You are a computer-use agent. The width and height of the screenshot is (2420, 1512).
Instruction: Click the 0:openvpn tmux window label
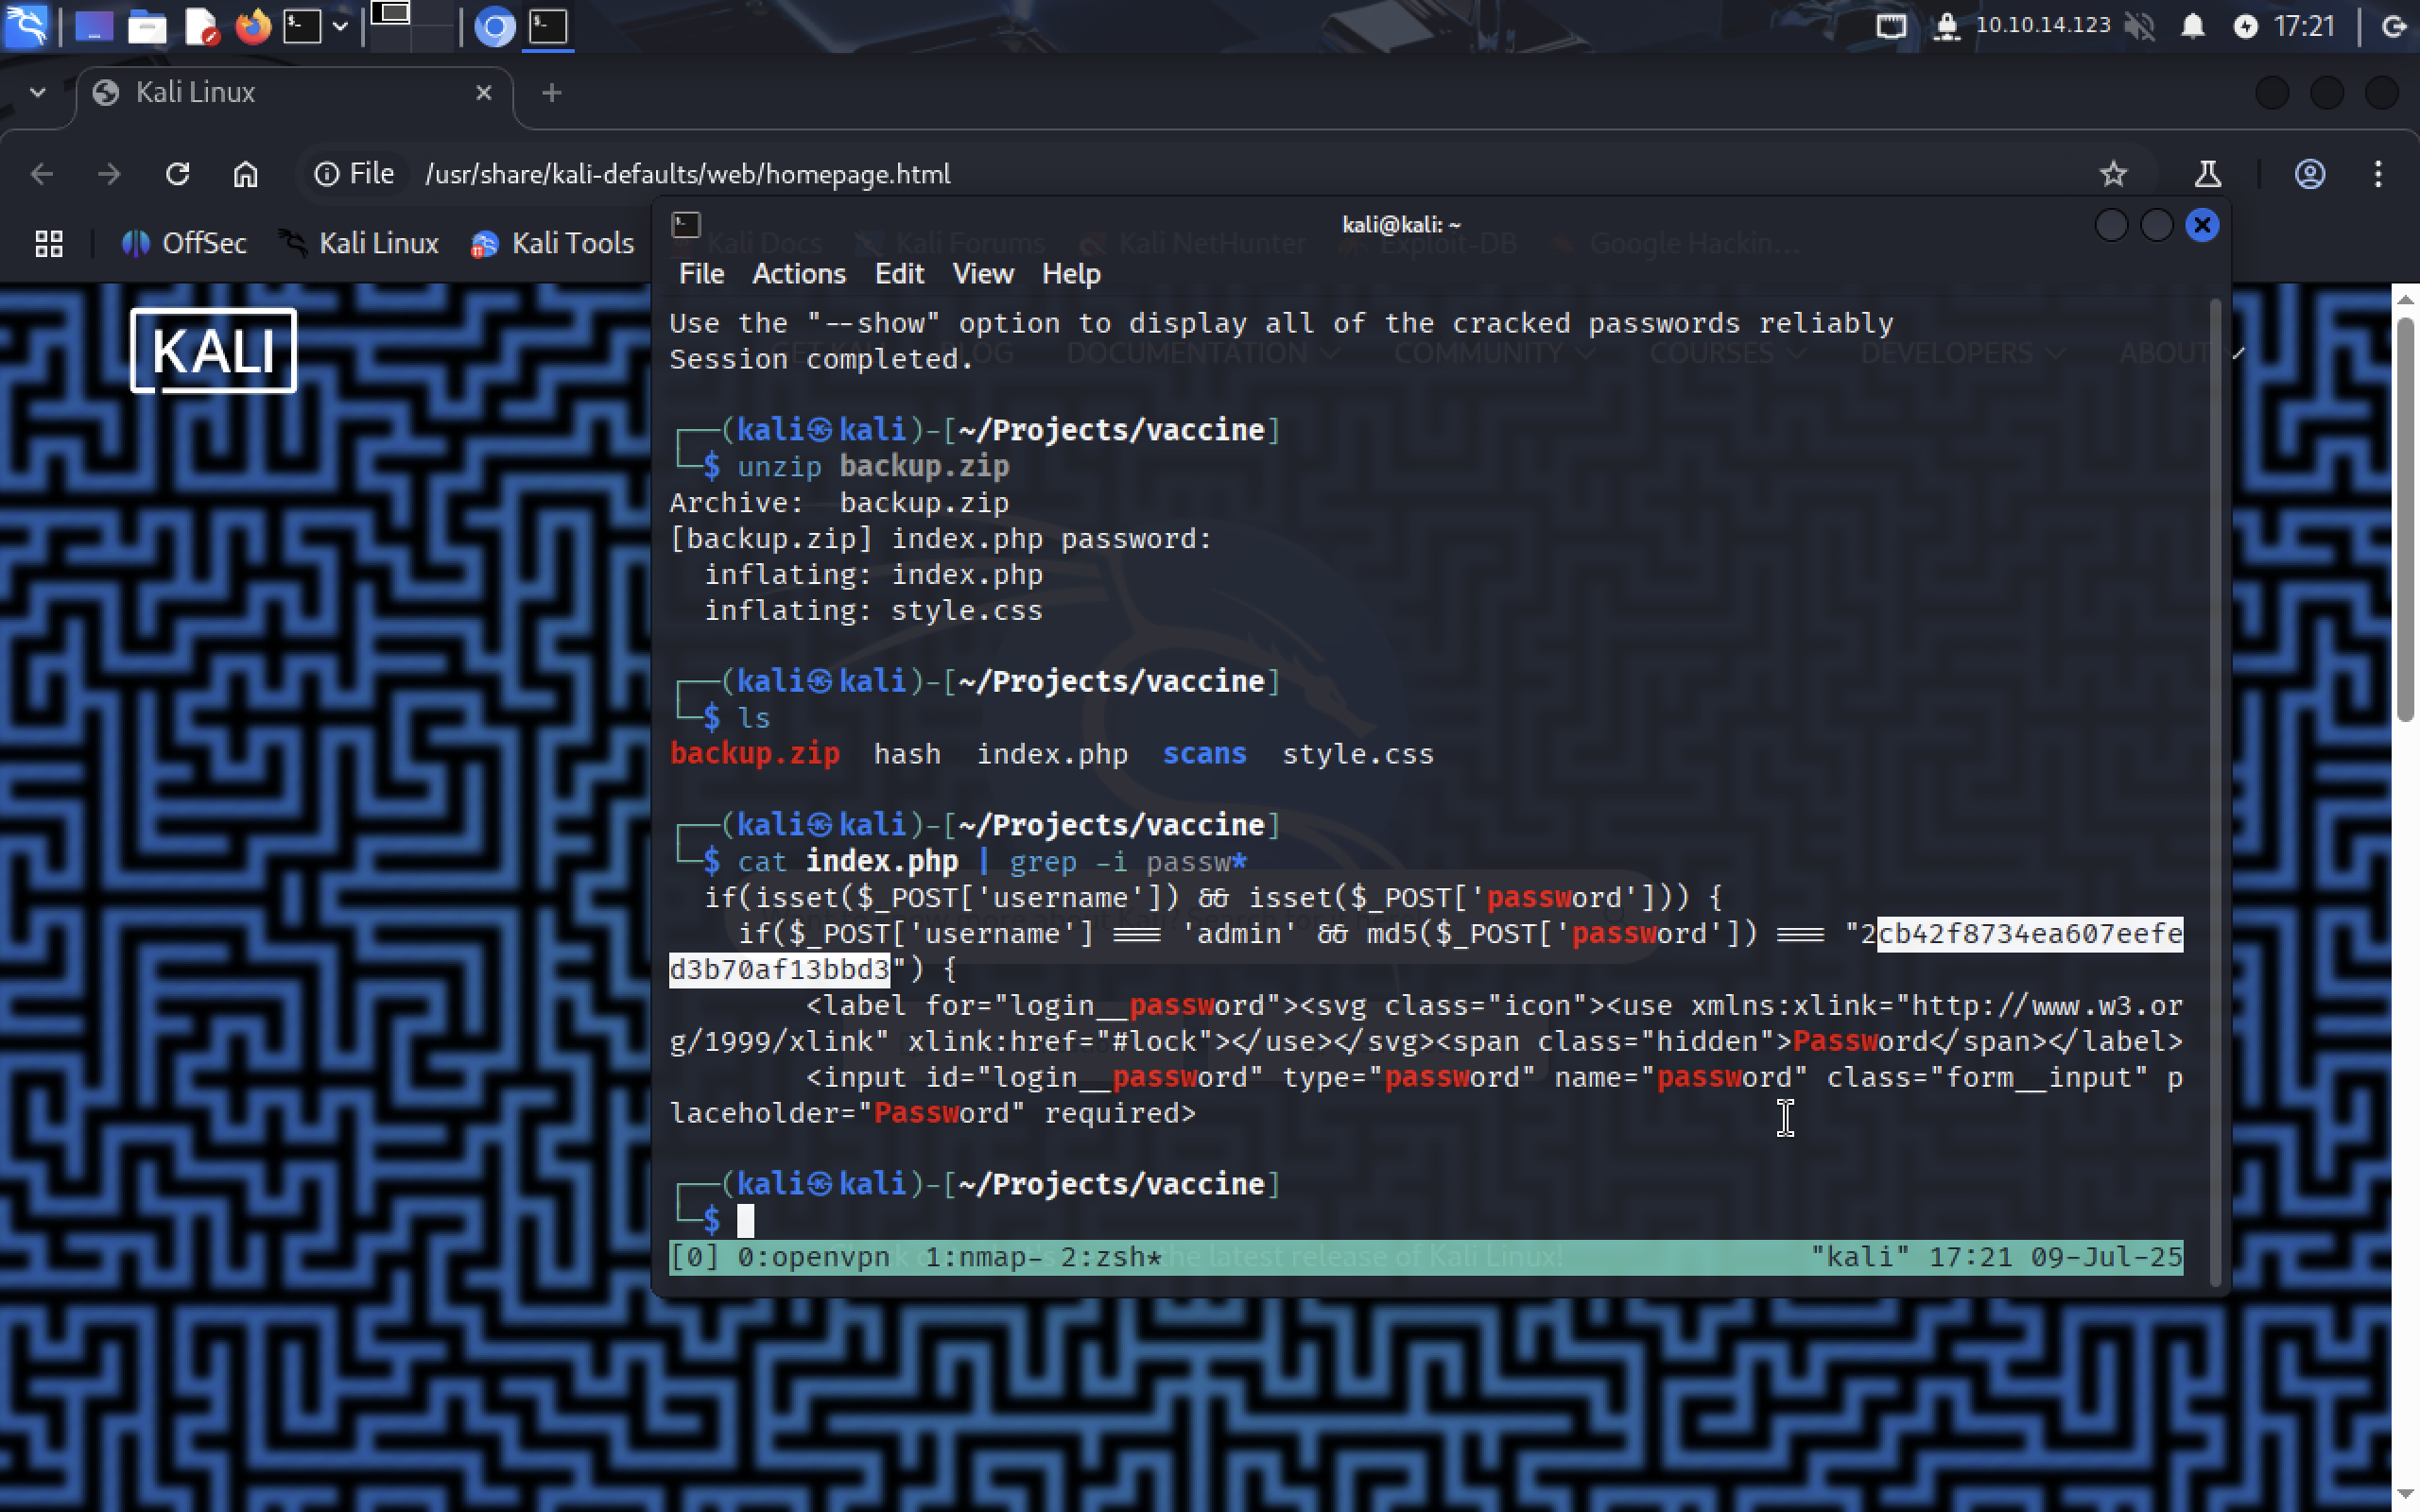813,1257
